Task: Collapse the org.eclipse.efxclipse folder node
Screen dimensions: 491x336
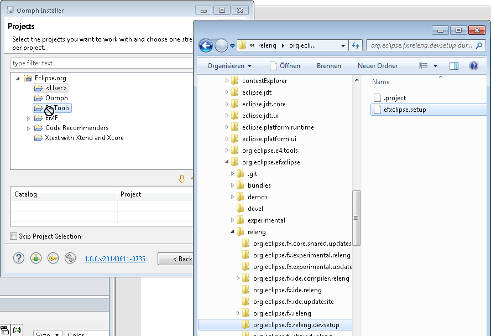Action: (227, 162)
